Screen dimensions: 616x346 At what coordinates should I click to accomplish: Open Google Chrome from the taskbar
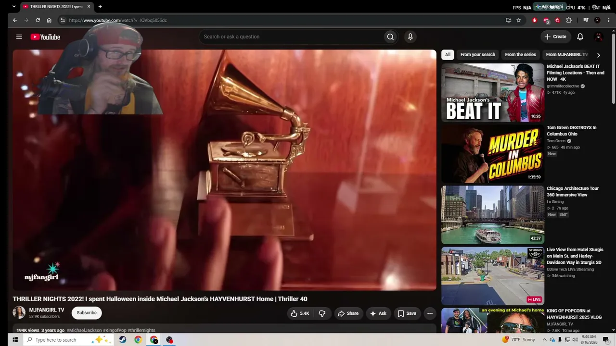tap(138, 340)
